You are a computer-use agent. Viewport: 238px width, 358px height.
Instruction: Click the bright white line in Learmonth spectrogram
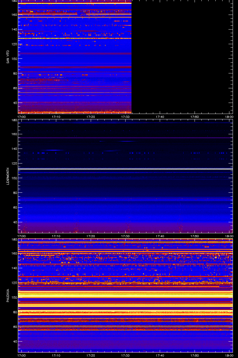coord(125,169)
